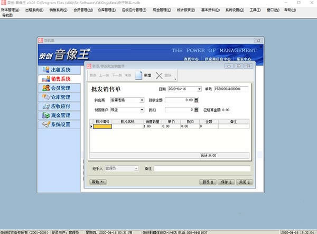317x234 pixels.
Task: Open the 应收应付 receivables sidebar icon
Action: coord(46,106)
